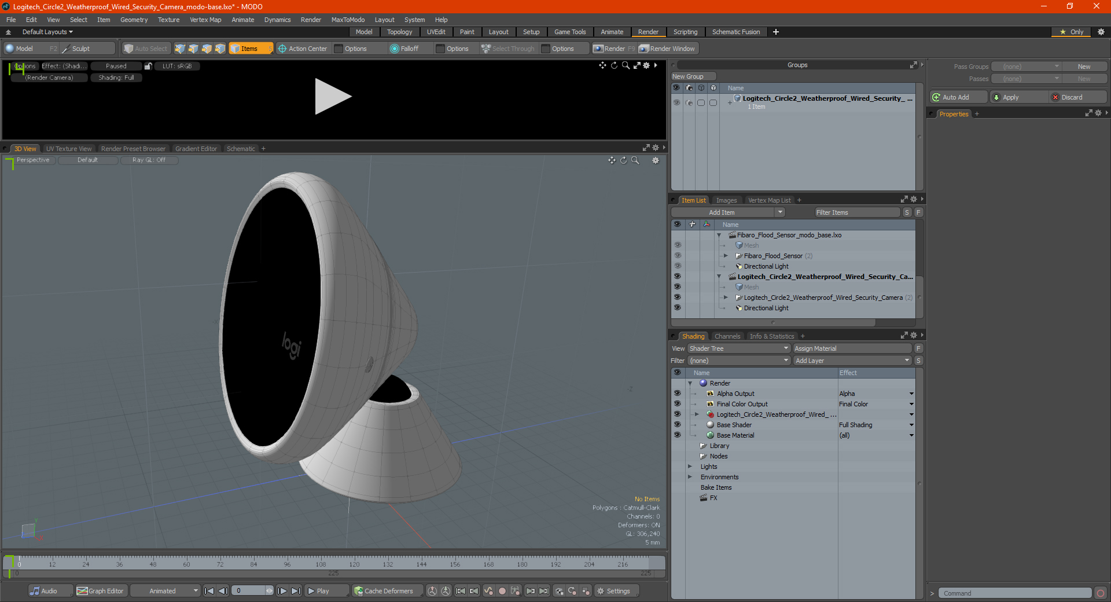Screen dimensions: 1111x602
Task: Switch to the UVEdit layout tab
Action: coord(436,32)
